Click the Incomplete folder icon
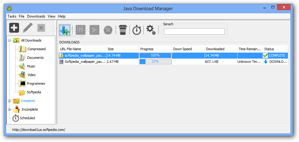Image resolution: width=299 pixels, height=142 pixels. (16, 109)
